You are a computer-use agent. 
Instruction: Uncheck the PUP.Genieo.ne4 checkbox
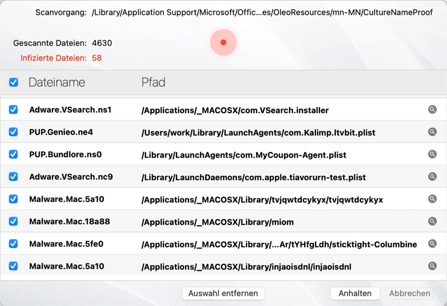[x=13, y=132]
